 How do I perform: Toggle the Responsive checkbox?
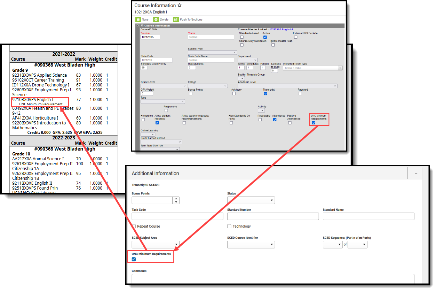tap(166, 110)
